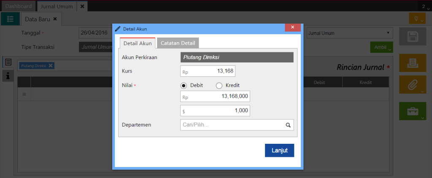Expand the Ambil dropdown button
This screenshot has width=432, height=178.
pos(381,47)
